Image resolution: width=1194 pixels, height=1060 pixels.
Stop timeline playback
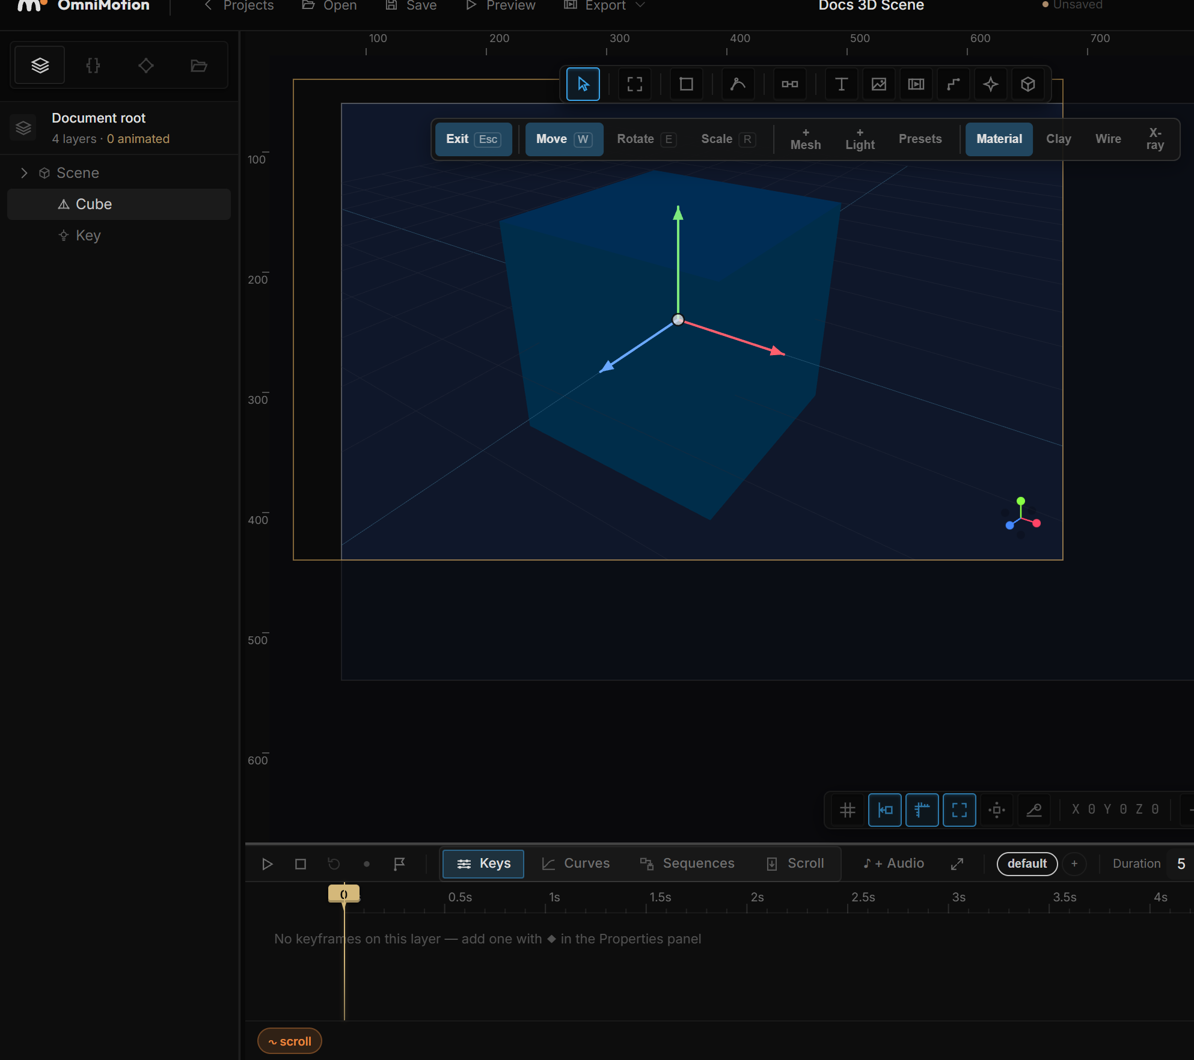(x=301, y=864)
